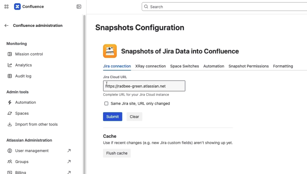Open Analytics in sidebar
The height and width of the screenshot is (174, 307).
click(23, 65)
